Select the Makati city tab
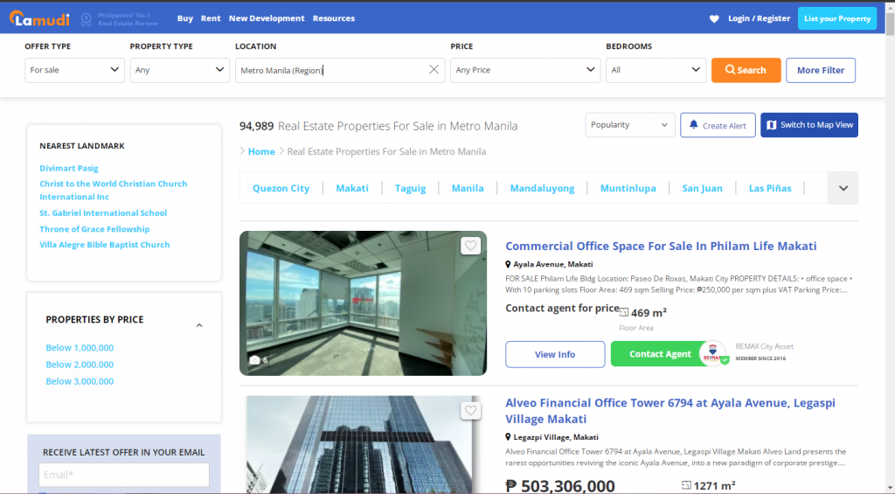 (352, 188)
